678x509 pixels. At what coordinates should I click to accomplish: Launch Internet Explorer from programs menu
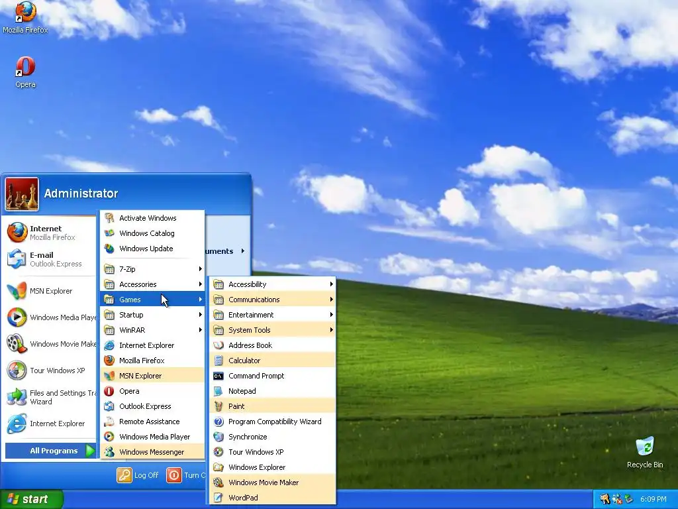point(152,345)
